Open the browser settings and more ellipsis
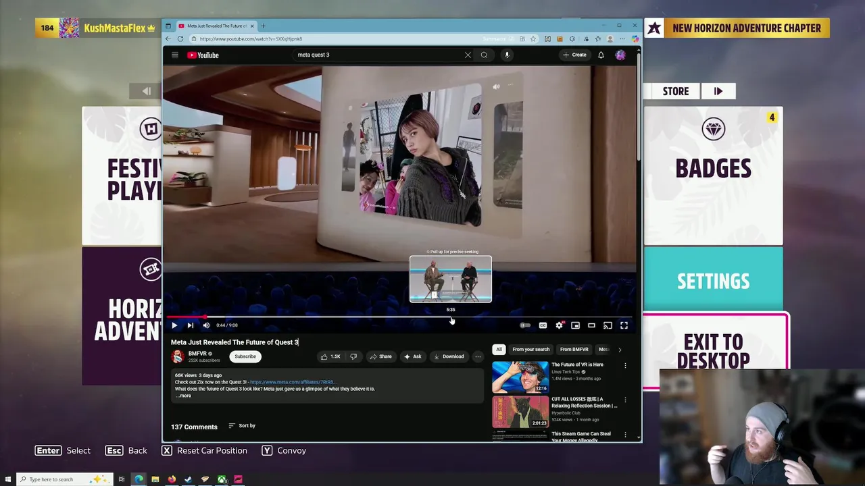Screen dimensions: 865x486 click(622, 38)
